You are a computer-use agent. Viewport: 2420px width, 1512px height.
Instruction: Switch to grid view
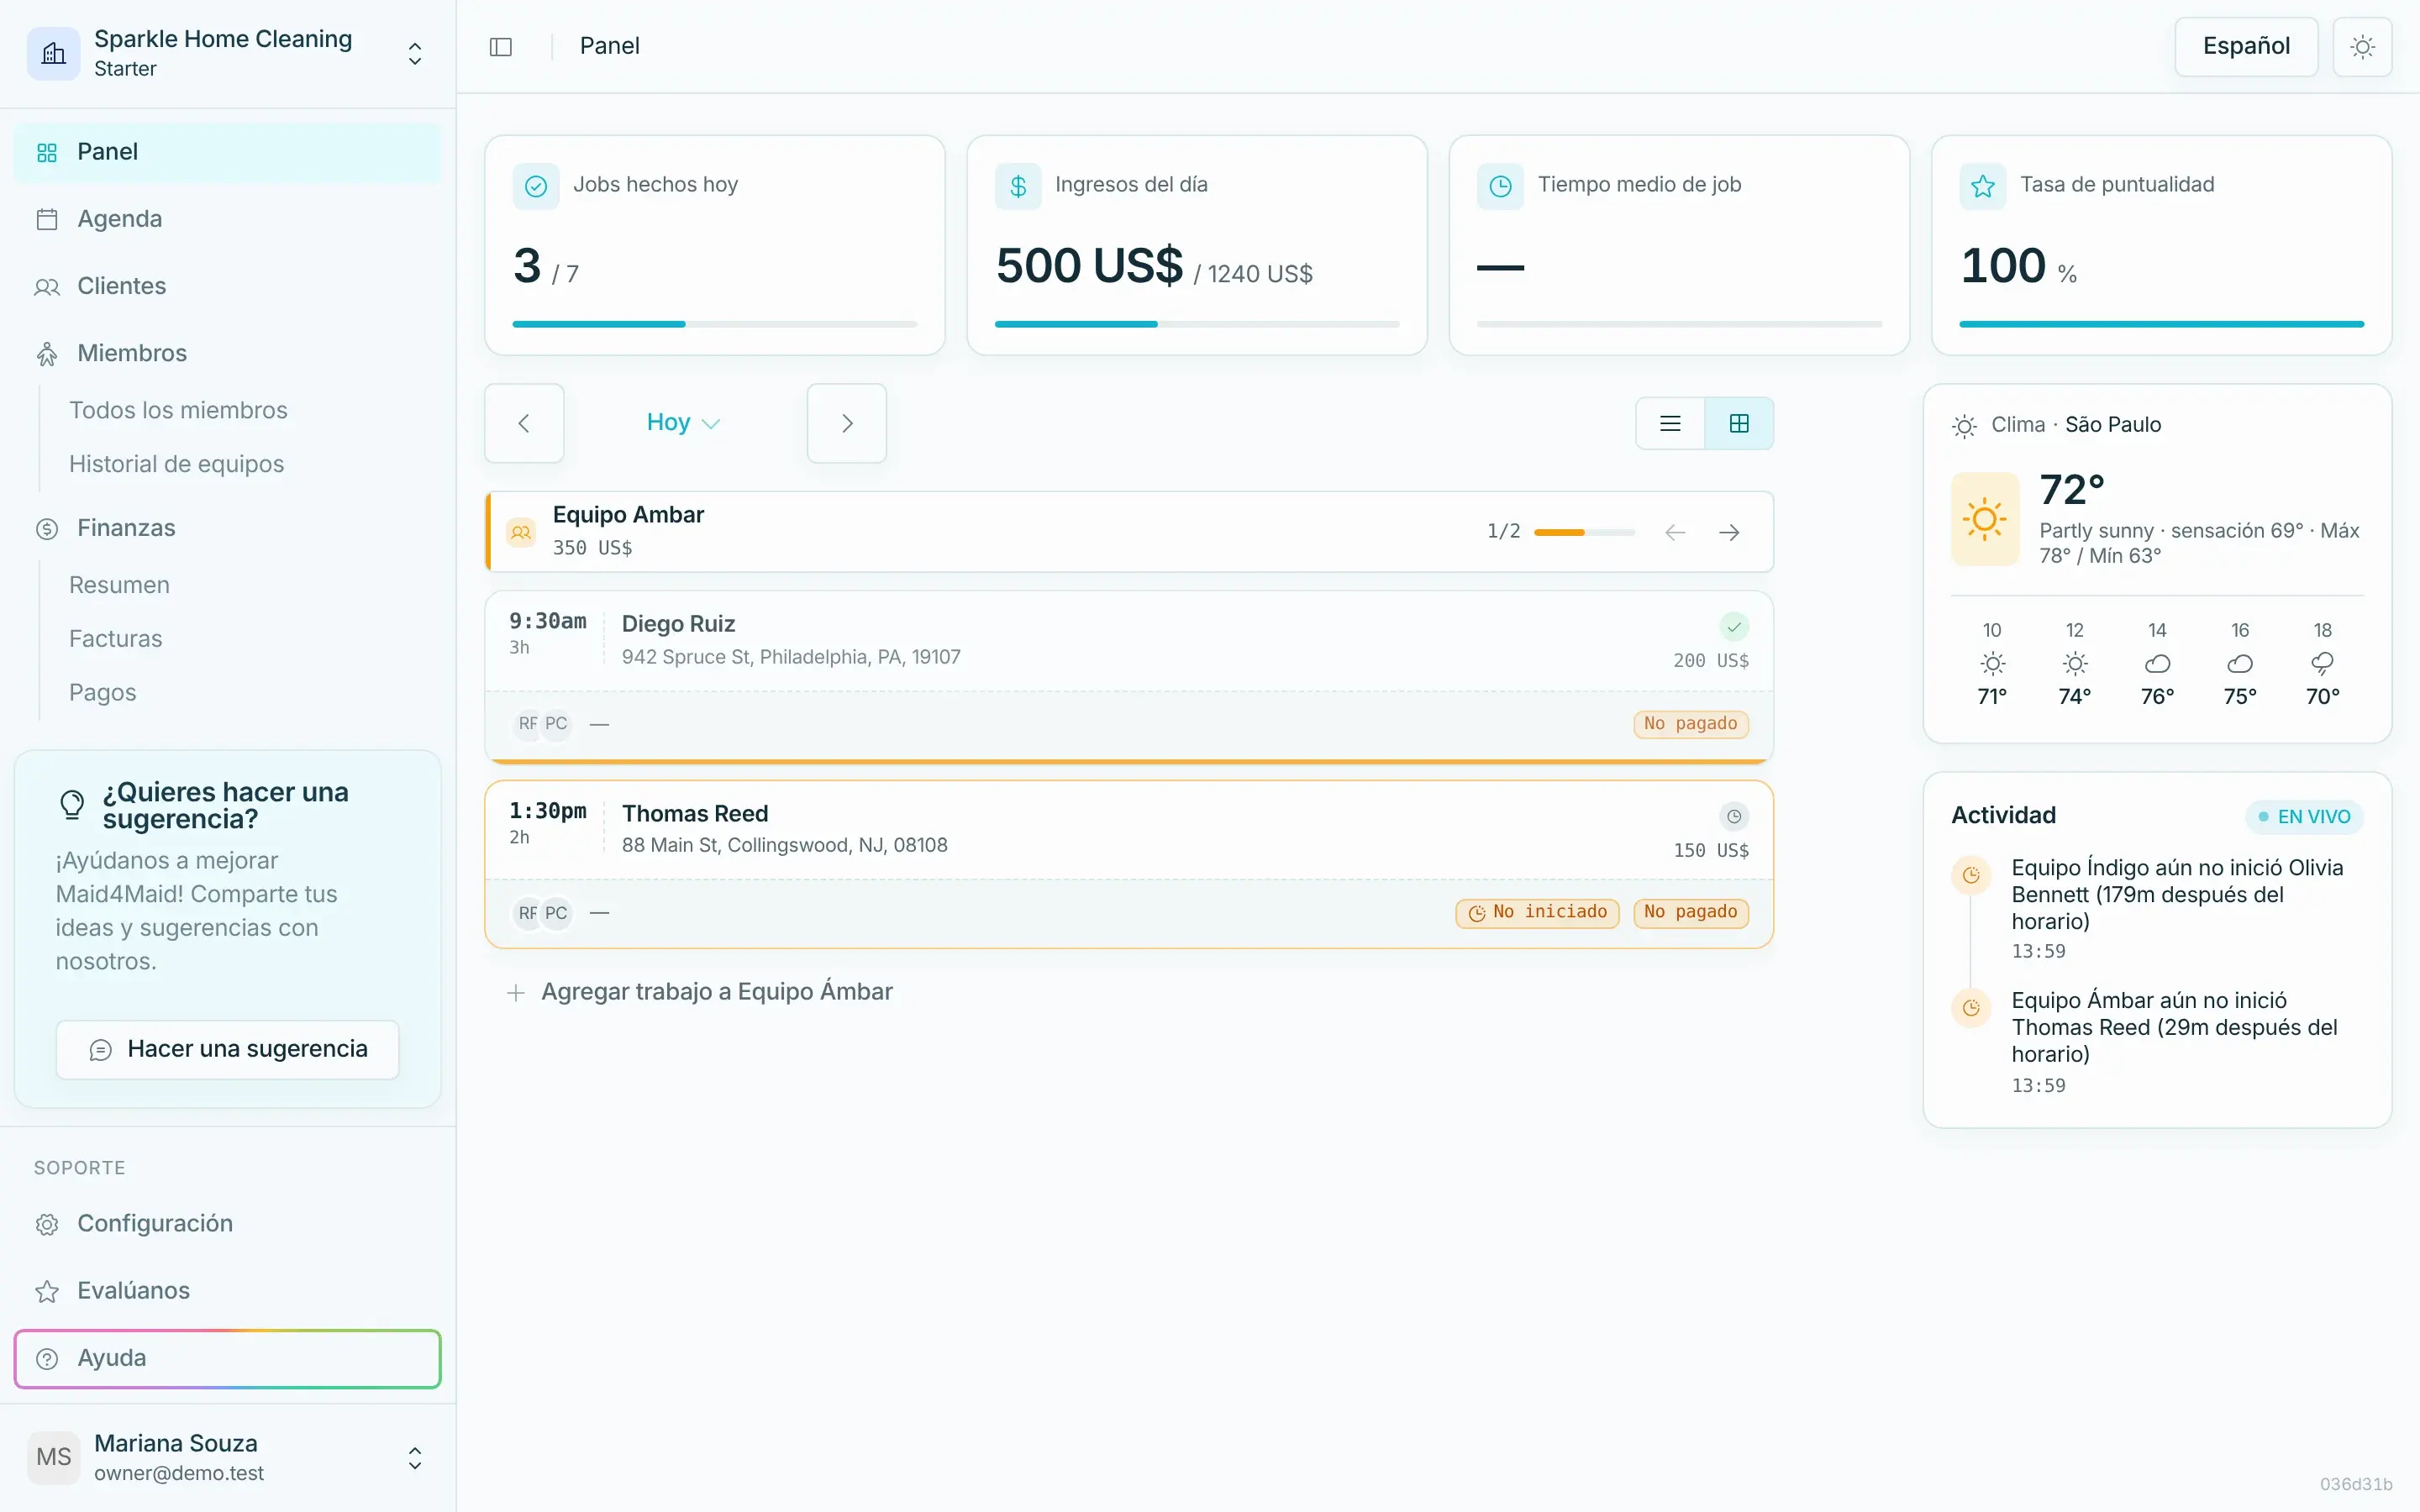point(1739,423)
